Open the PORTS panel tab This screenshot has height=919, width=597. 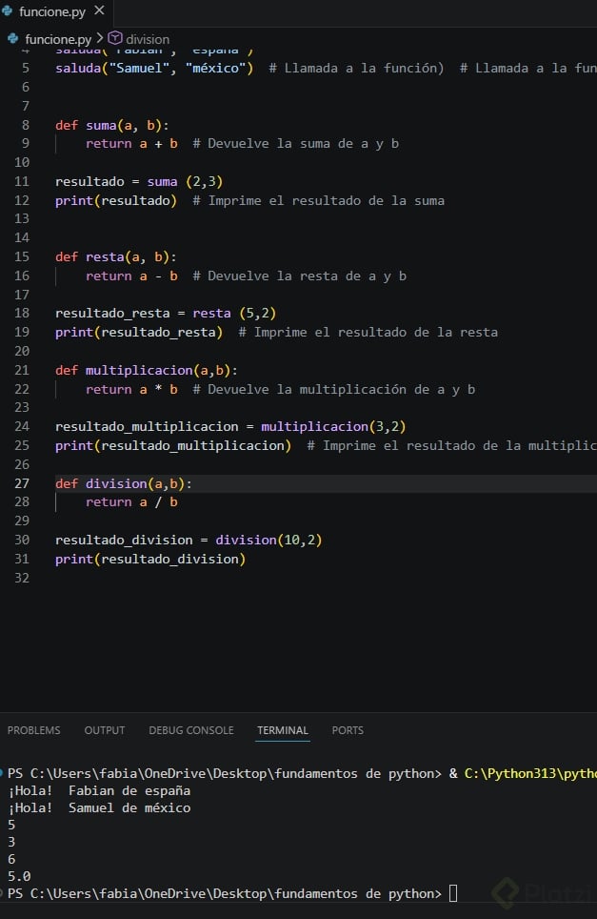348,730
